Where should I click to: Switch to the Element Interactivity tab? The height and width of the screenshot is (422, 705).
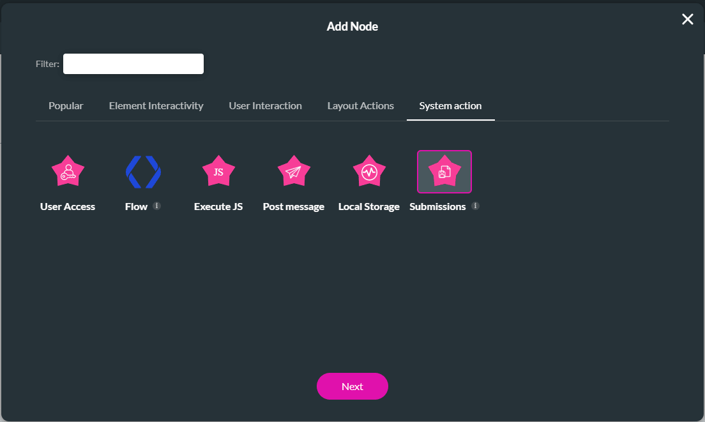pos(156,105)
